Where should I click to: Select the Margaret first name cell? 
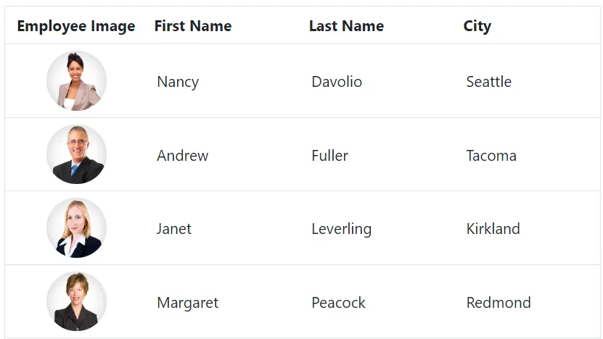pos(187,303)
